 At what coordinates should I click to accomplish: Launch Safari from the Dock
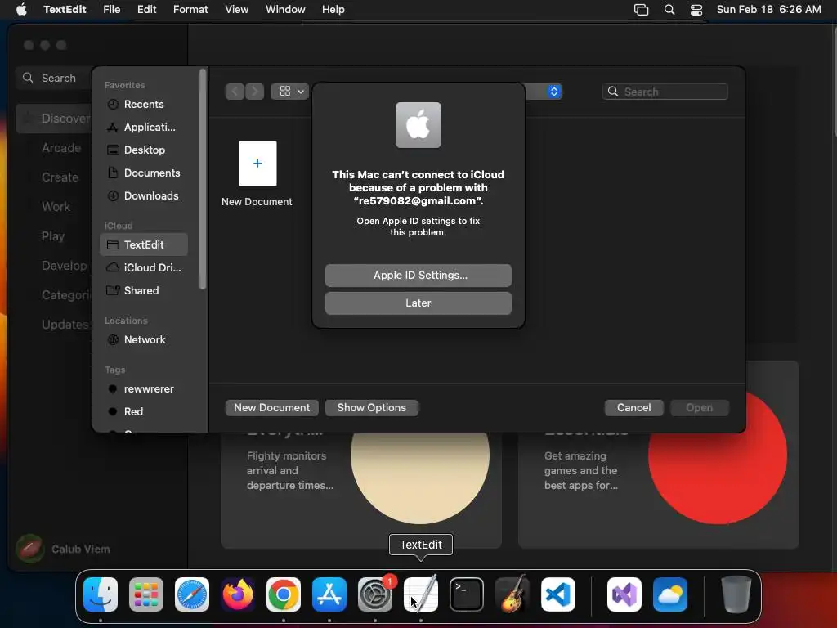192,594
